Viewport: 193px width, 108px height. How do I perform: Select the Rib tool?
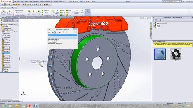[62, 10]
